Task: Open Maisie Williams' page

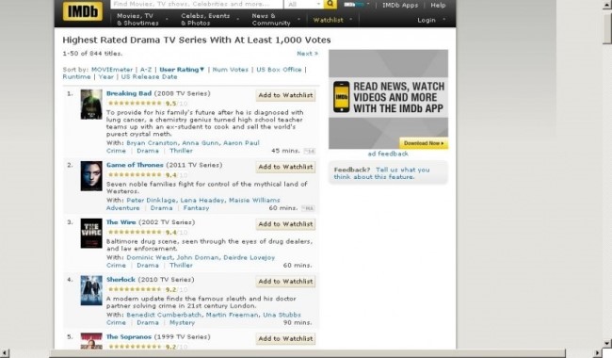Action: (x=254, y=201)
